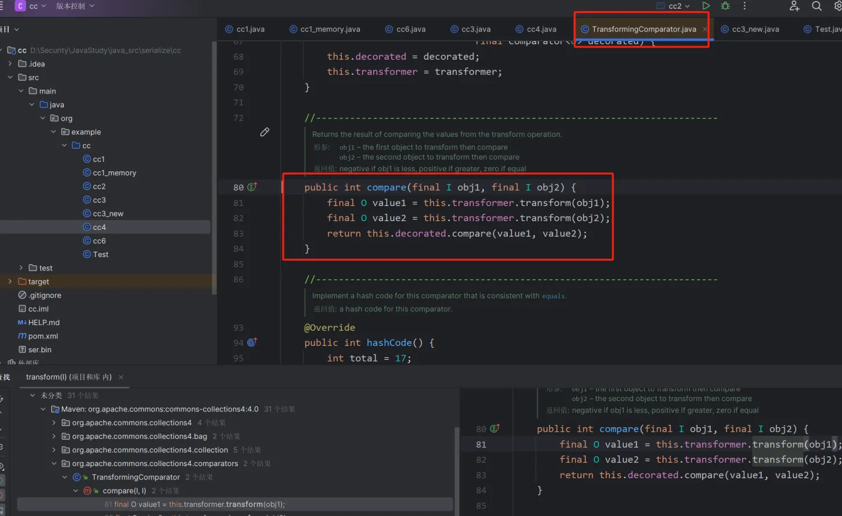The image size is (842, 516).
Task: Open the 版本控制 version control menu
Action: [74, 6]
